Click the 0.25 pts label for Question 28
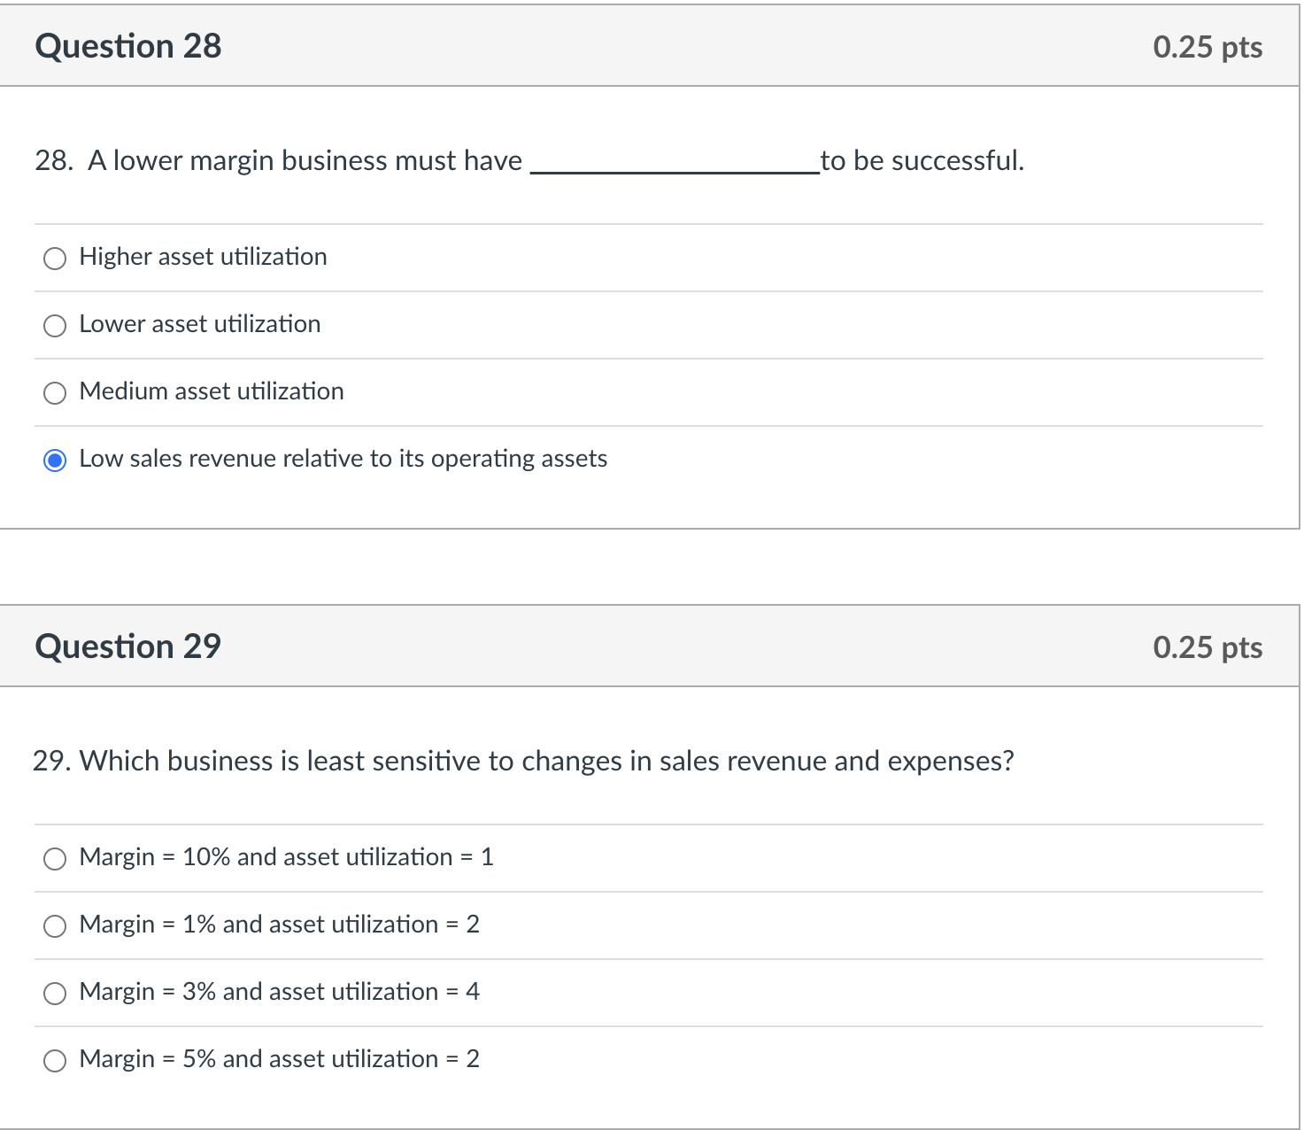 [x=1208, y=47]
